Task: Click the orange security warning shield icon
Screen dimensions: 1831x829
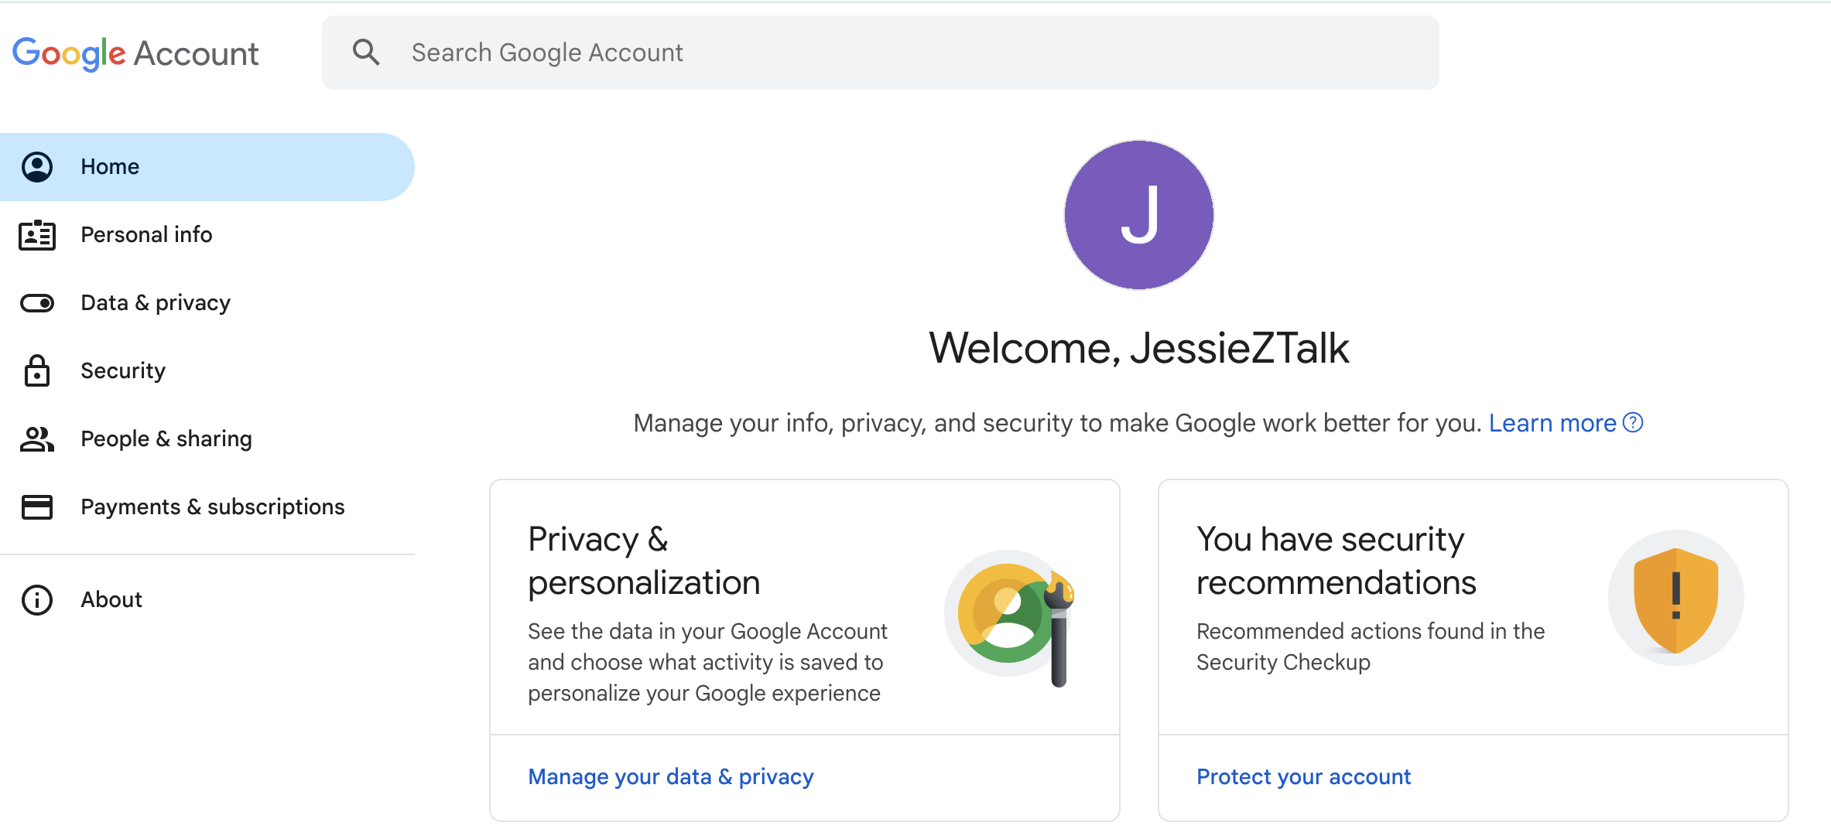Action: click(1676, 598)
